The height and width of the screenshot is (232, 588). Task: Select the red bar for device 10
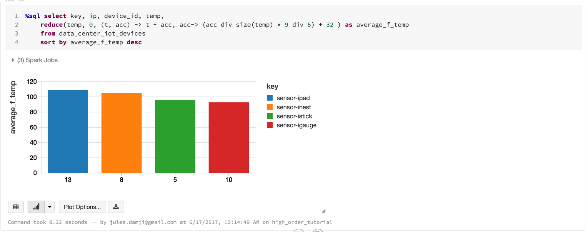tap(229, 138)
